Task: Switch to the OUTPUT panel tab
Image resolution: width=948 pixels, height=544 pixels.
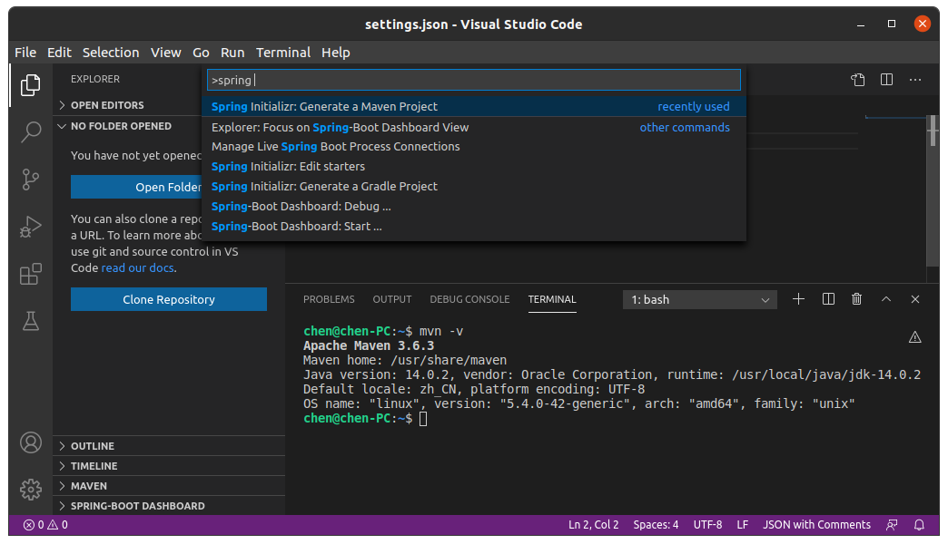Action: point(391,299)
